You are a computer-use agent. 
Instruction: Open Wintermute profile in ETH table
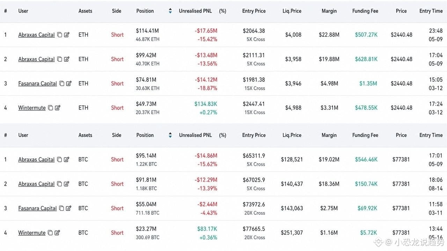click(x=32, y=108)
